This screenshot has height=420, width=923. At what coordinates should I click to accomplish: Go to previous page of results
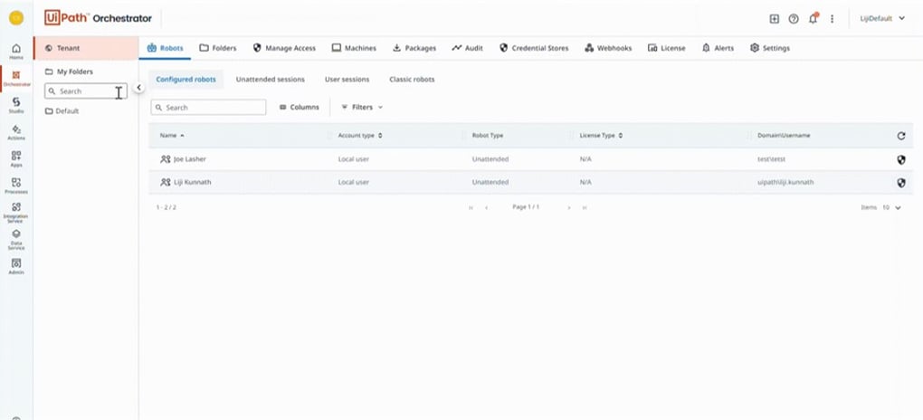486,207
